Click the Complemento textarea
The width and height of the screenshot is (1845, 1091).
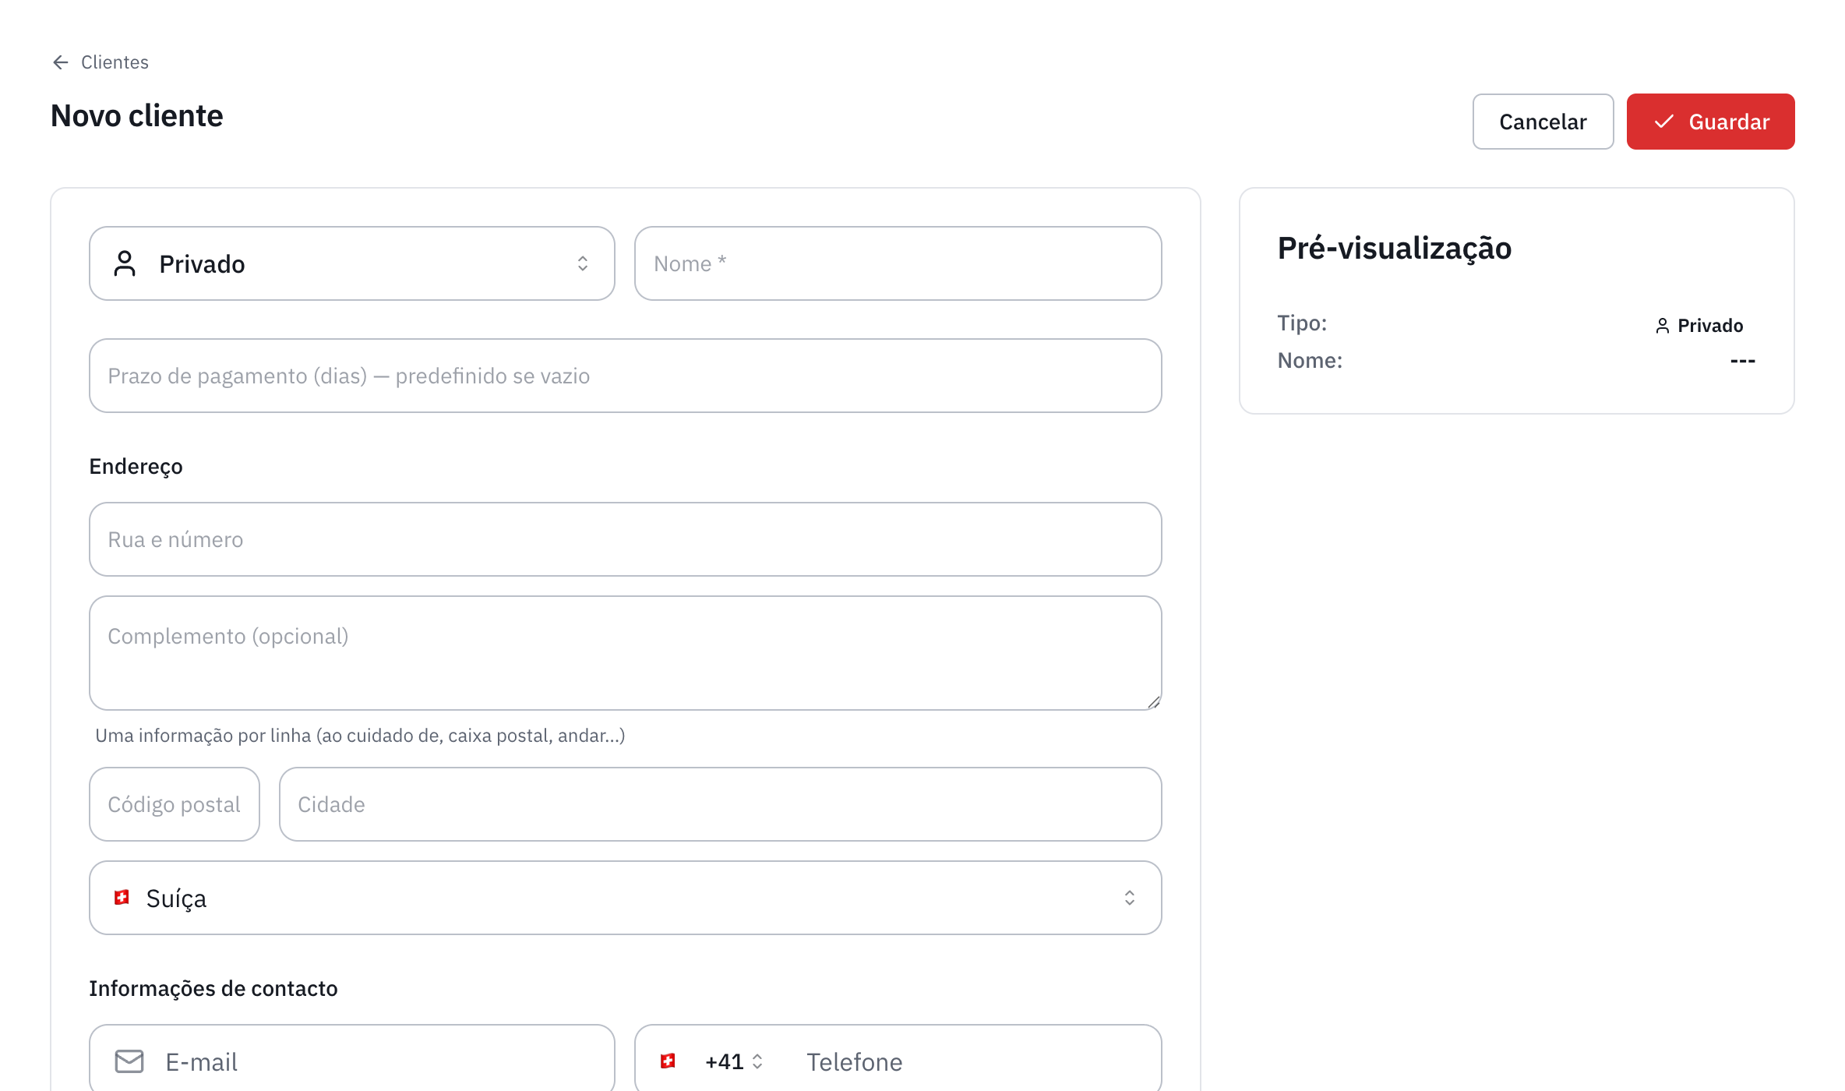(x=625, y=653)
